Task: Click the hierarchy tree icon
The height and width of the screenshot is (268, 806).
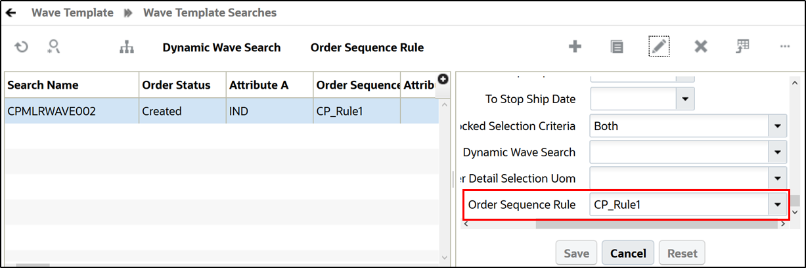Action: pos(126,47)
